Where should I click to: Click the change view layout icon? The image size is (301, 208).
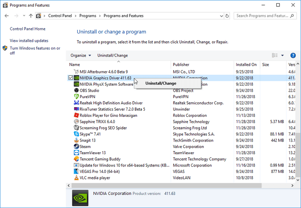pyautogui.click(x=275, y=55)
